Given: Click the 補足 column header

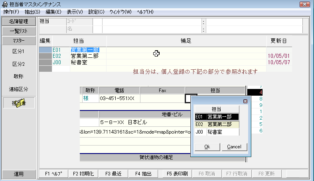Looking at the screenshot, I should click(186, 41).
